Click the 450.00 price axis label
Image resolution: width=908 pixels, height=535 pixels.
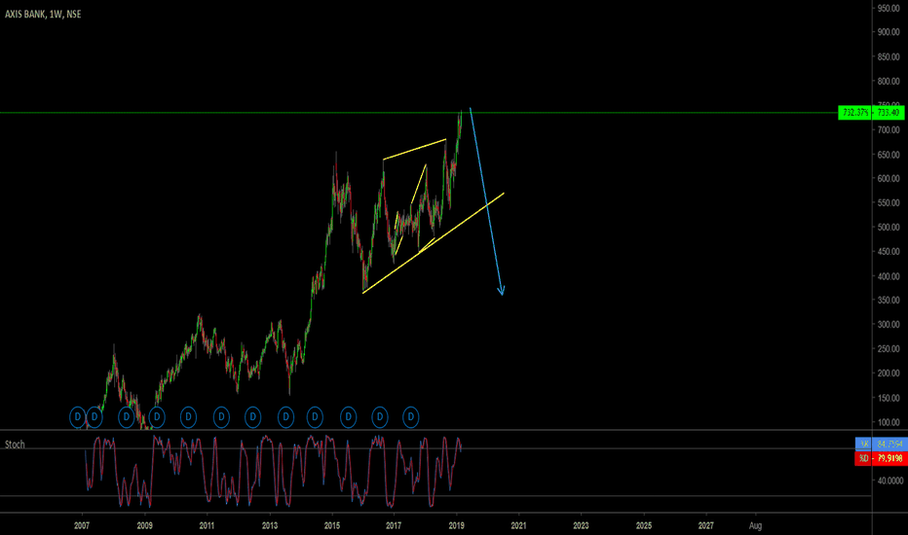[889, 252]
